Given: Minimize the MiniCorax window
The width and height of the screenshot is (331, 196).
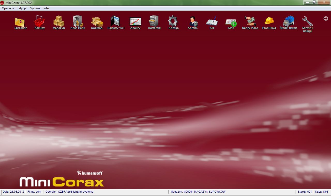Looking at the screenshot, I should pyautogui.click(x=307, y=2).
